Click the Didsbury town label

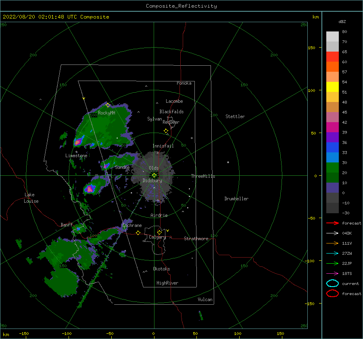[152, 181]
